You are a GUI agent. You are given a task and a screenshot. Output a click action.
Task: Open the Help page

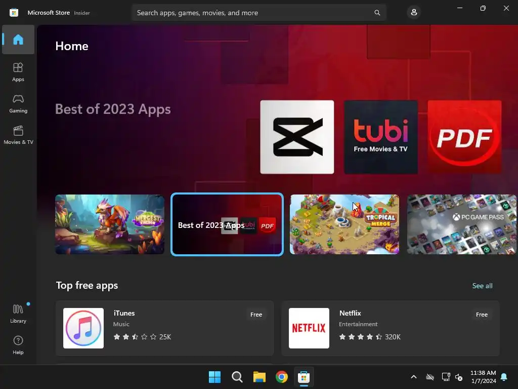click(18, 345)
